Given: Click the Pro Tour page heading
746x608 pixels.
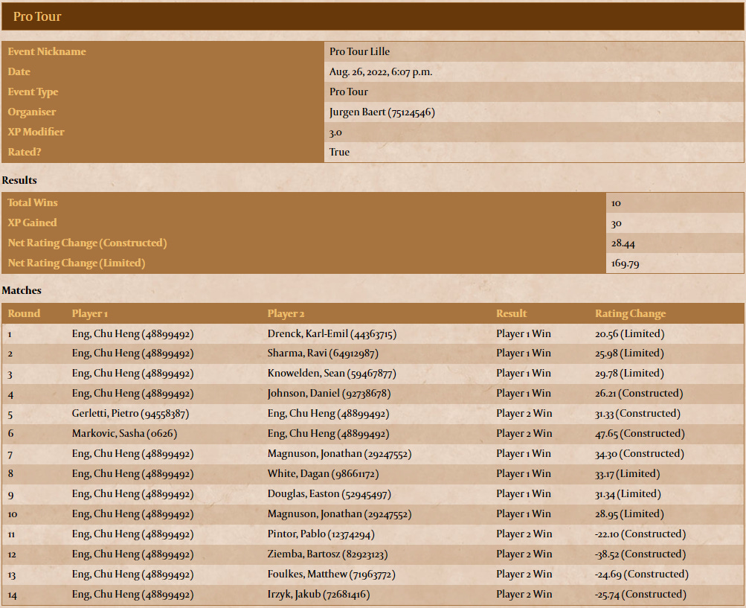Looking at the screenshot, I should pyautogui.click(x=37, y=16).
